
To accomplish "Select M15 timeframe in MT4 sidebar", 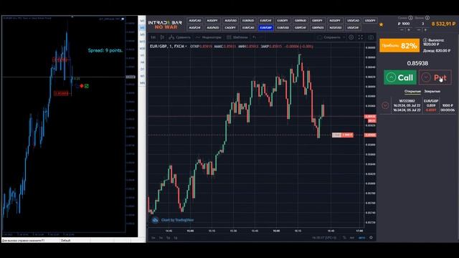I will pos(142,42).
